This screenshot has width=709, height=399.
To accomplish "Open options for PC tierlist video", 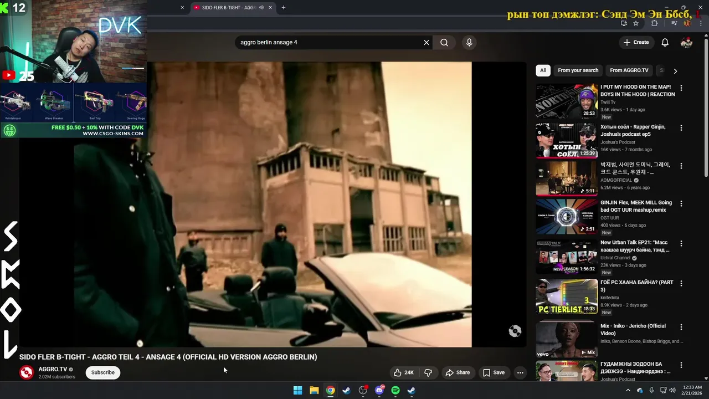I will coord(681,283).
